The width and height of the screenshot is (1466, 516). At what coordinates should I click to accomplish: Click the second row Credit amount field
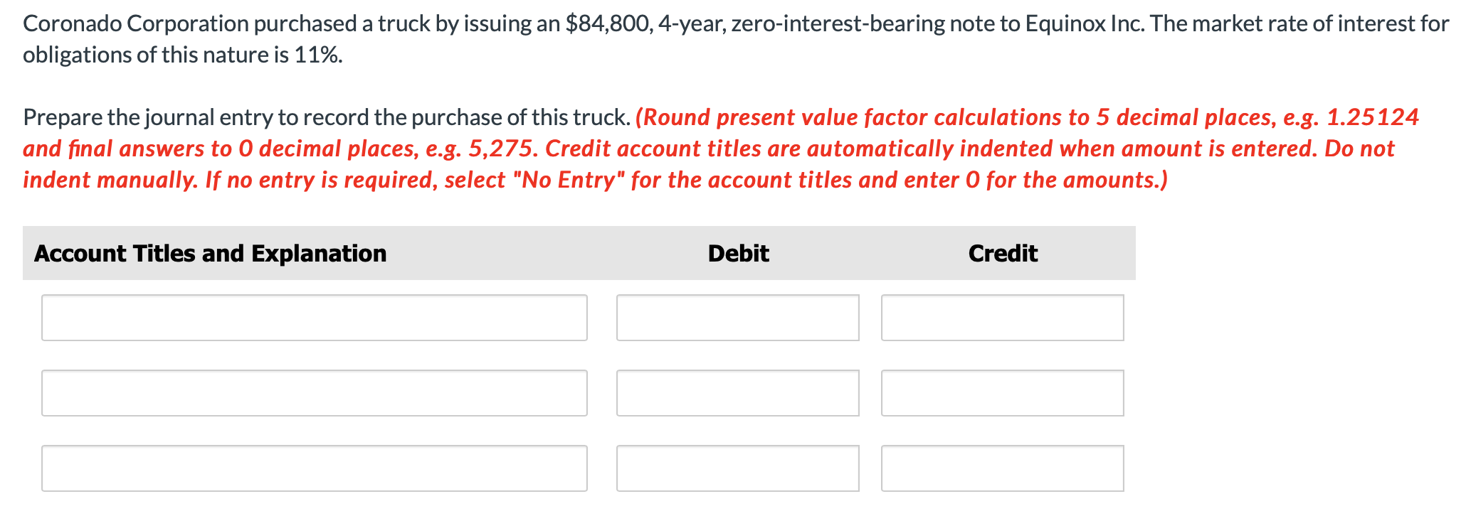(1002, 392)
